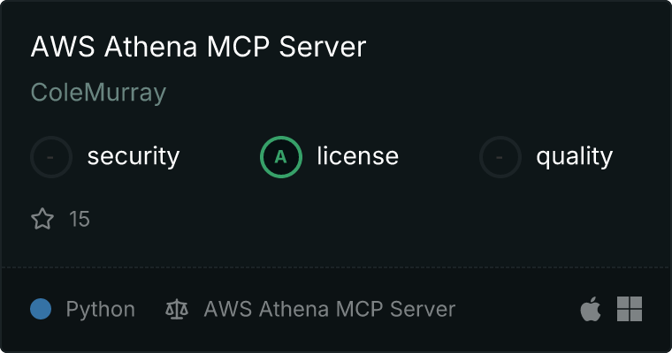Click the green license A grade badge

281,157
